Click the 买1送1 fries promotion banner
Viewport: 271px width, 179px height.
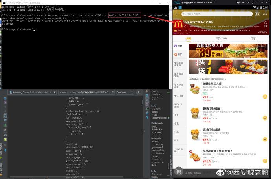[228, 67]
